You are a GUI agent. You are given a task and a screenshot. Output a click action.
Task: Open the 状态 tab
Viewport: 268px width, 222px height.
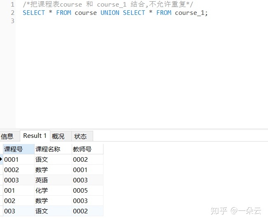point(82,136)
